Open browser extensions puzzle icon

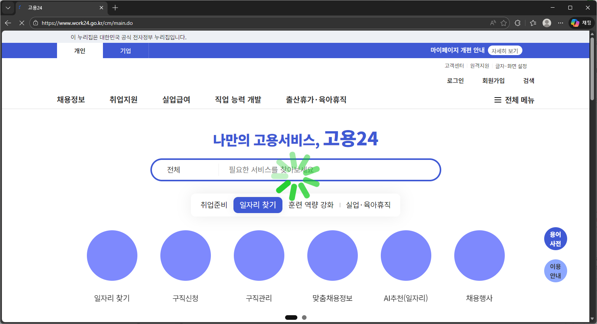point(518,23)
